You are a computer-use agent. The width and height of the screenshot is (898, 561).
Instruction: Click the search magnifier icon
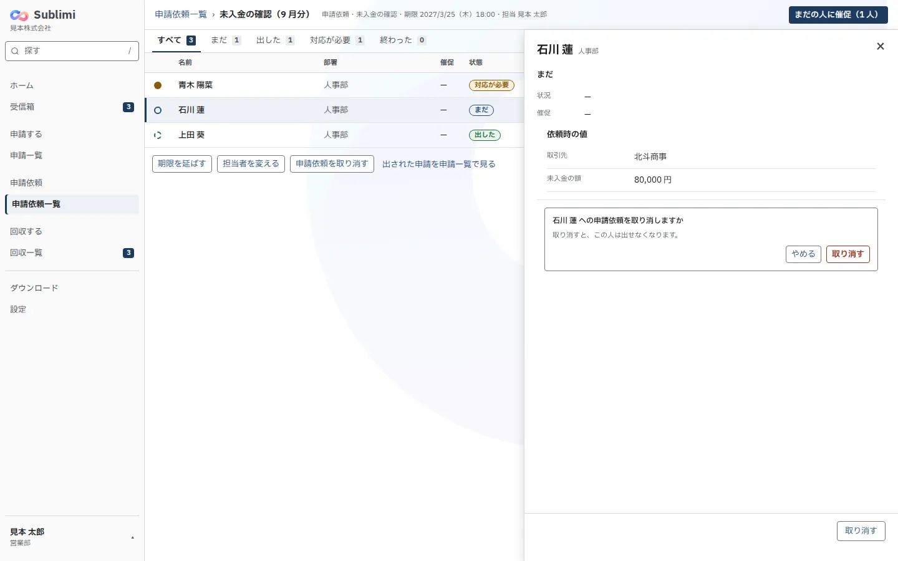click(x=15, y=51)
